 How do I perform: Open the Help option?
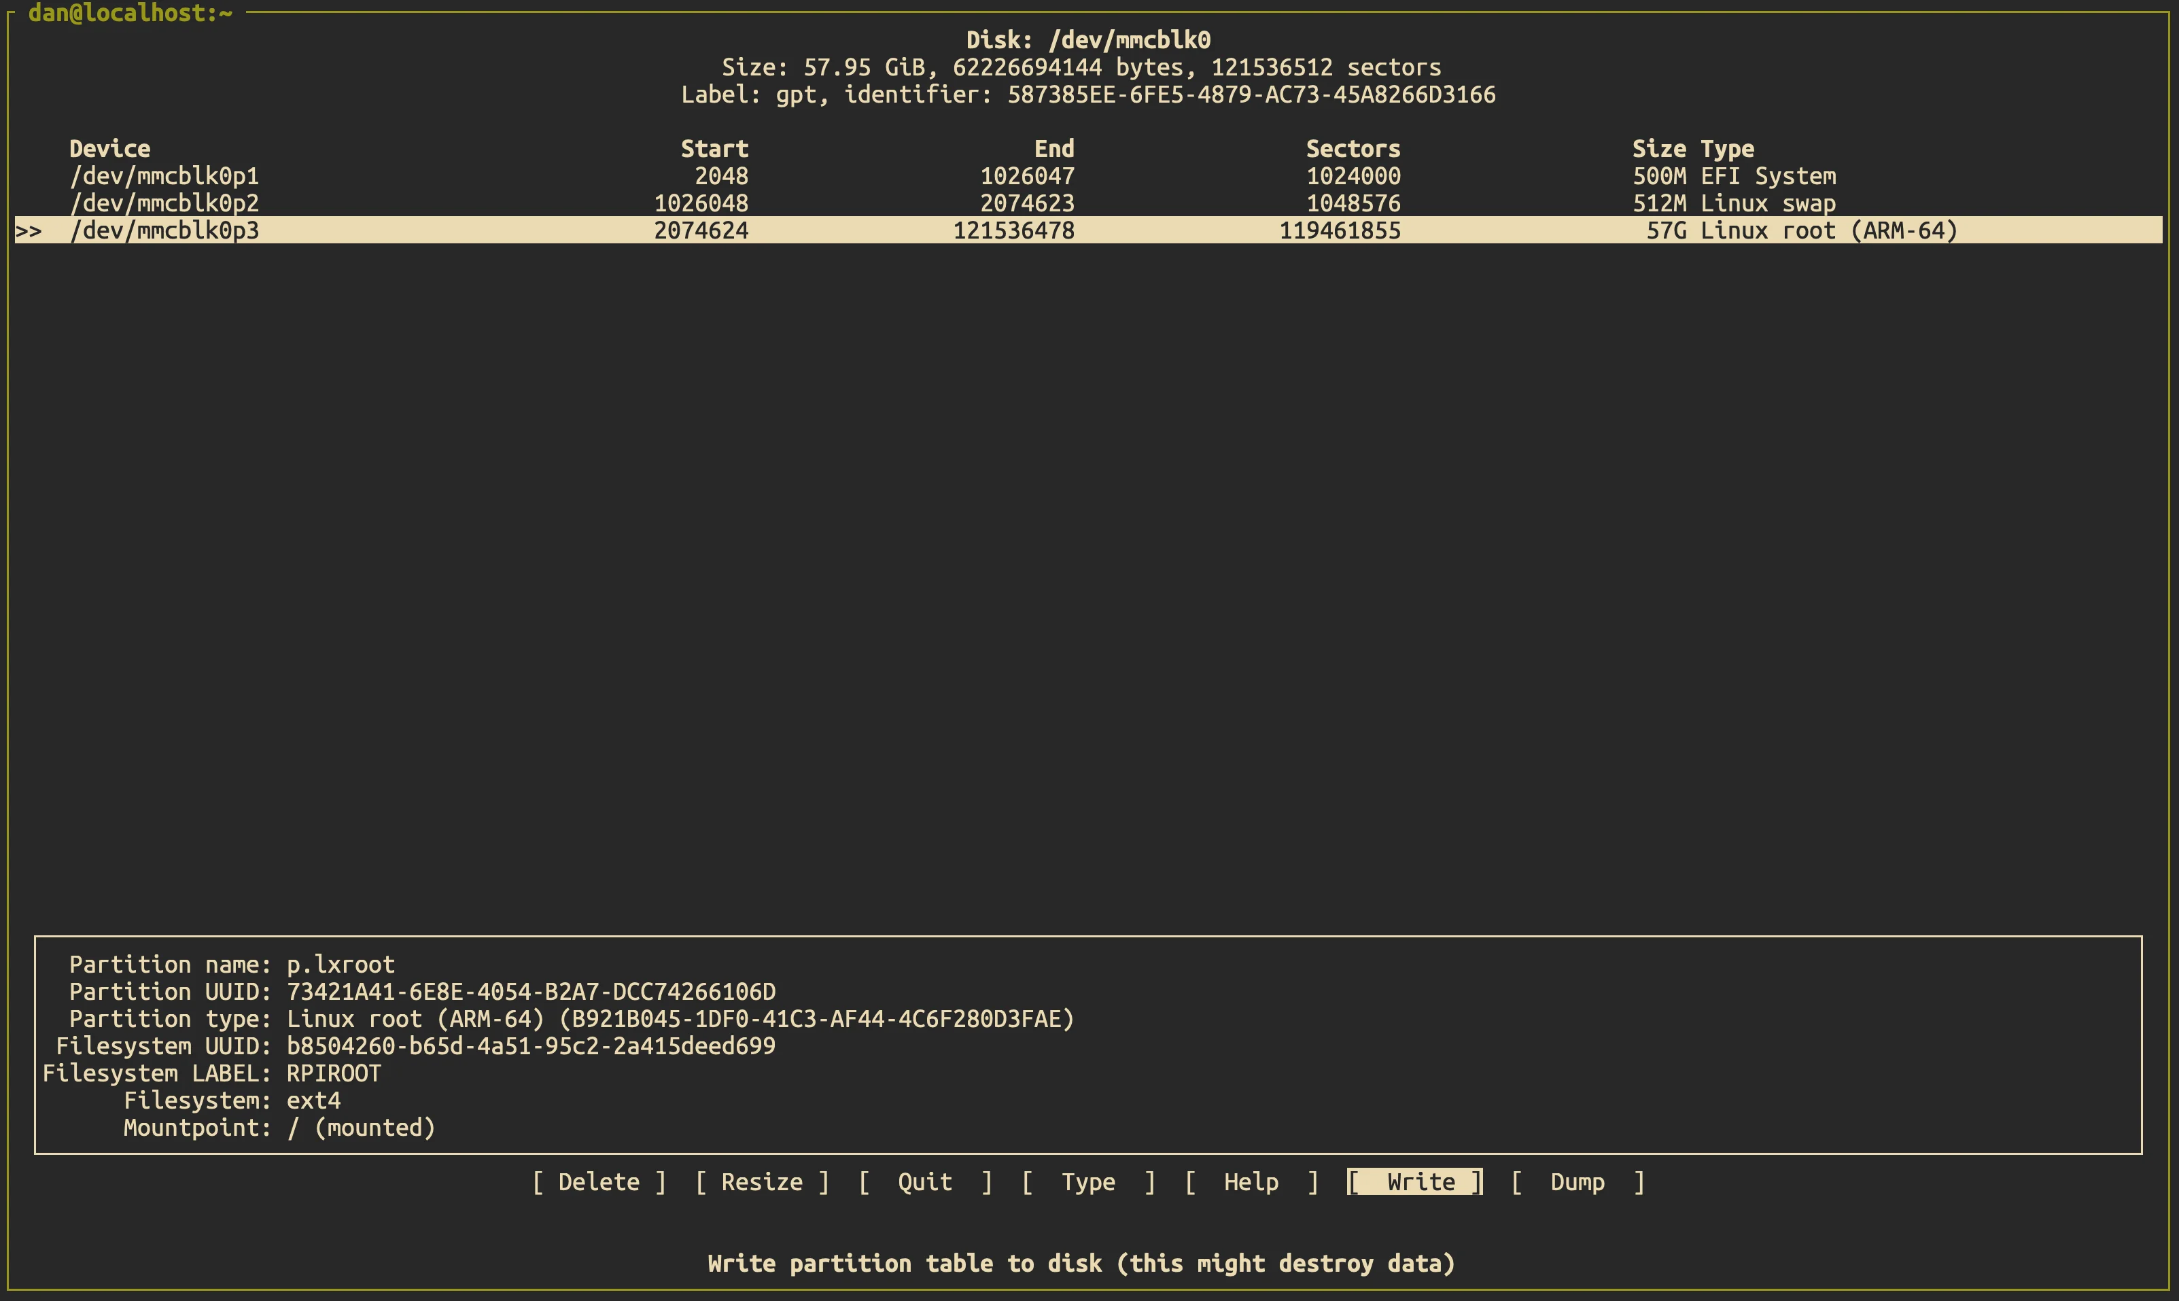1251,1182
